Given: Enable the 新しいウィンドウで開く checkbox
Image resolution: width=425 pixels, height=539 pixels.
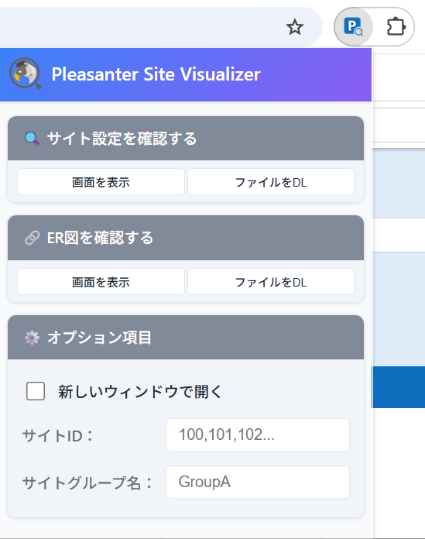Looking at the screenshot, I should point(36,391).
